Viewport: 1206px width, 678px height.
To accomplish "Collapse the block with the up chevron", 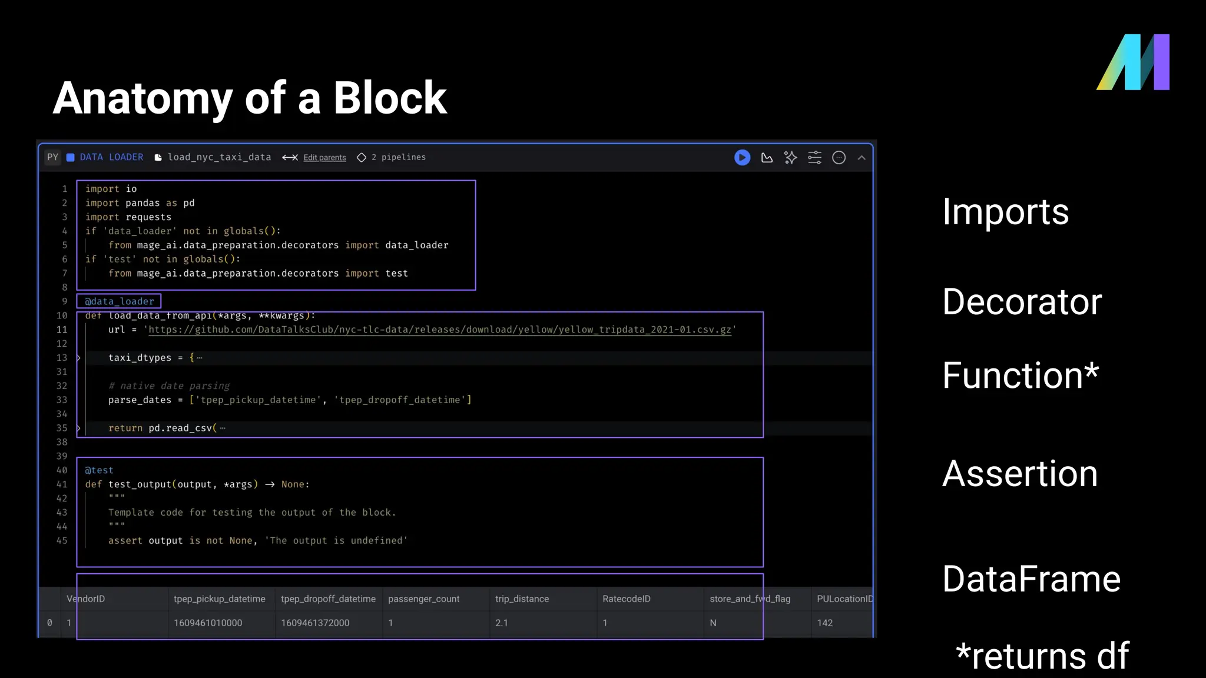I will (862, 158).
